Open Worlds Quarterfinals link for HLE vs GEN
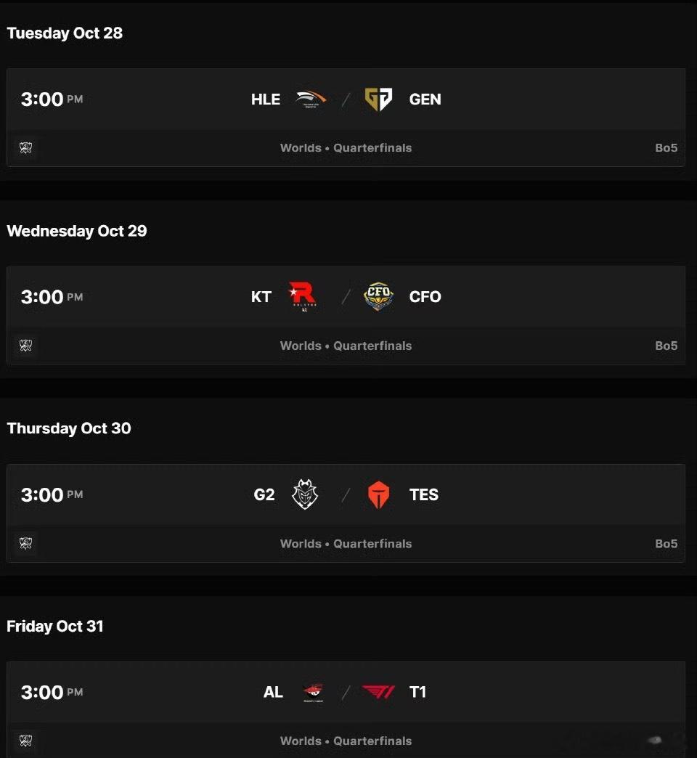Image resolution: width=697 pixels, height=758 pixels. (x=346, y=148)
